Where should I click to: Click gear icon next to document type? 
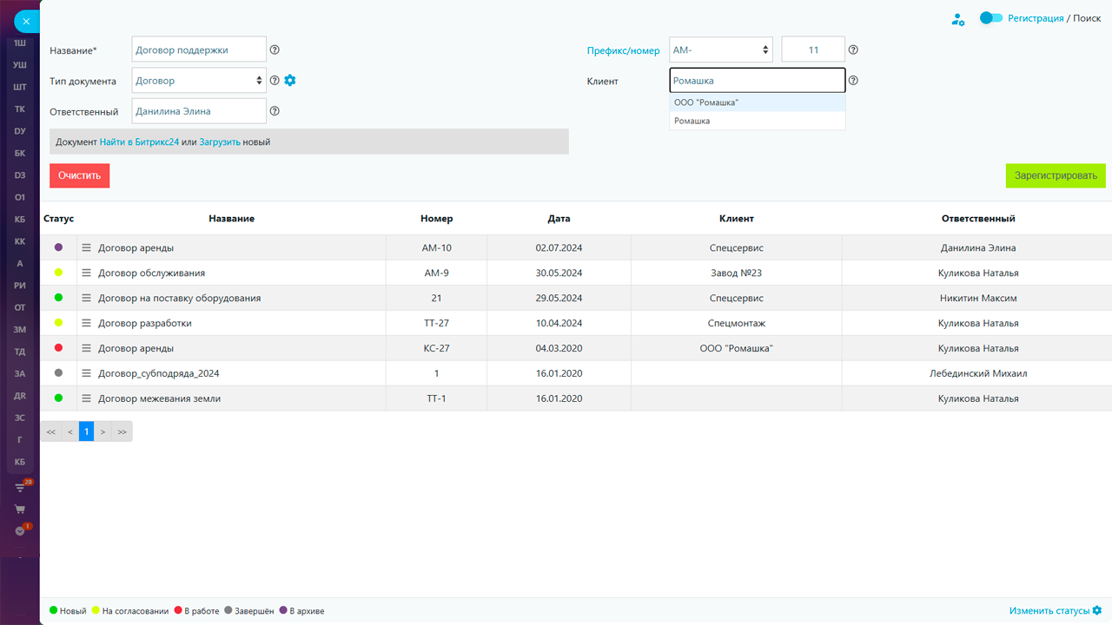[290, 80]
